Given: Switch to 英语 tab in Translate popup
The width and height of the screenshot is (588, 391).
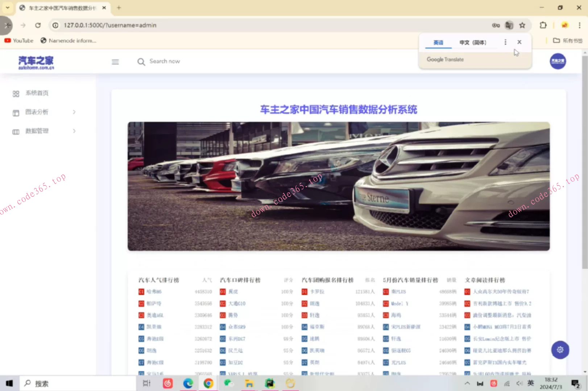Looking at the screenshot, I should (x=438, y=42).
